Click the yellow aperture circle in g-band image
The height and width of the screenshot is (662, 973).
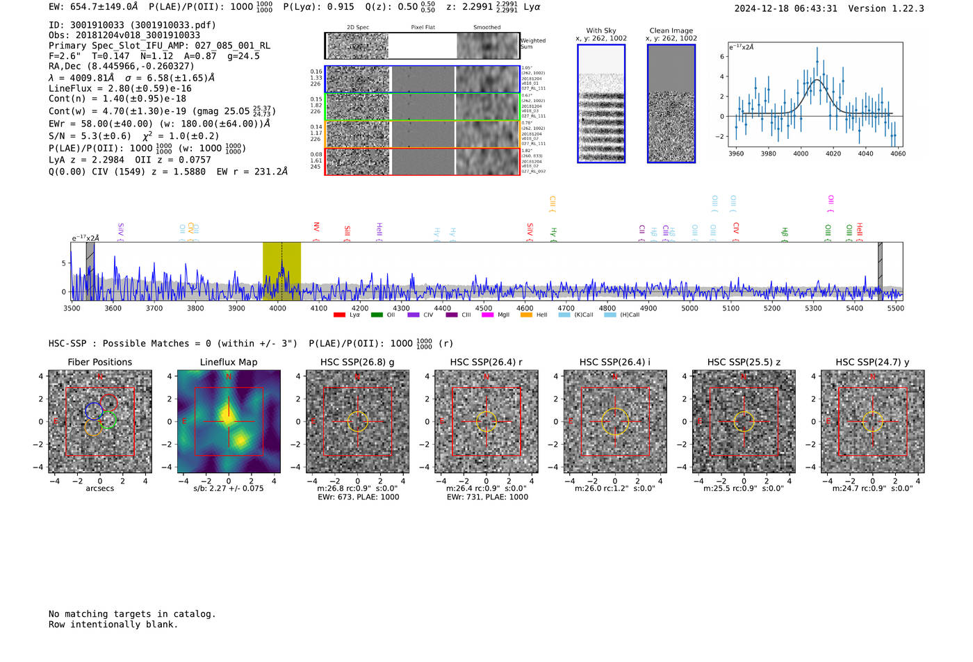pos(357,421)
